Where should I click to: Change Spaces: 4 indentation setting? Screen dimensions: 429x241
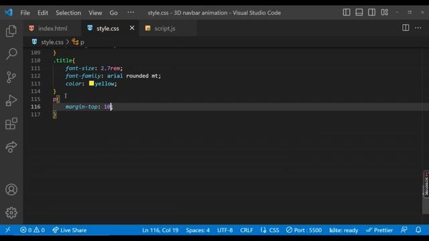pyautogui.click(x=198, y=230)
